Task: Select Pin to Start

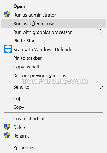Action: tap(53, 41)
